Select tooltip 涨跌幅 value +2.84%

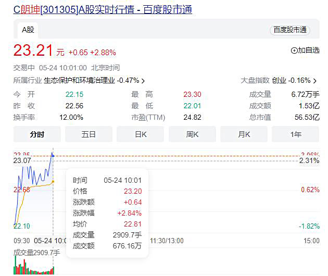[x=130, y=213]
